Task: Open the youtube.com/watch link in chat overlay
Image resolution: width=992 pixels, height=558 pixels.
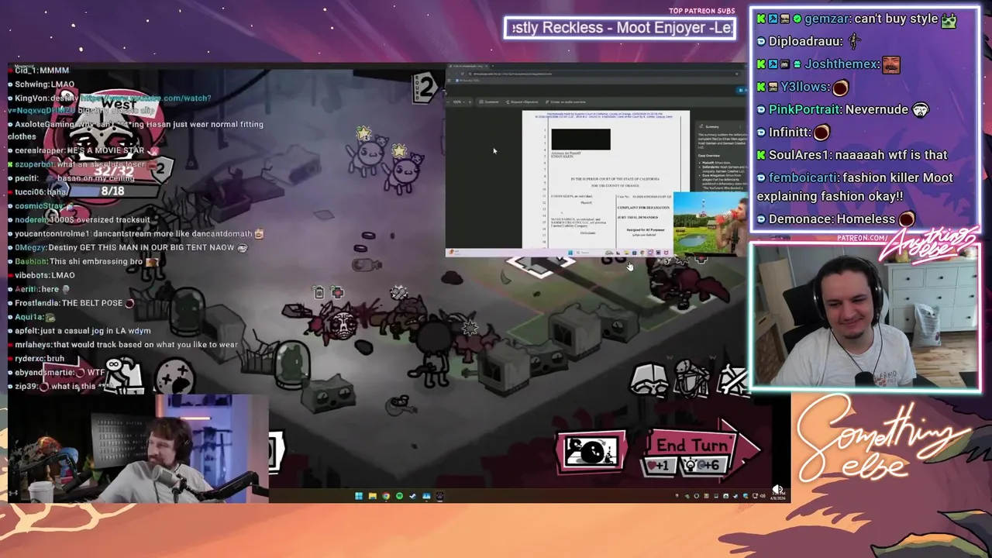Action: point(144,98)
